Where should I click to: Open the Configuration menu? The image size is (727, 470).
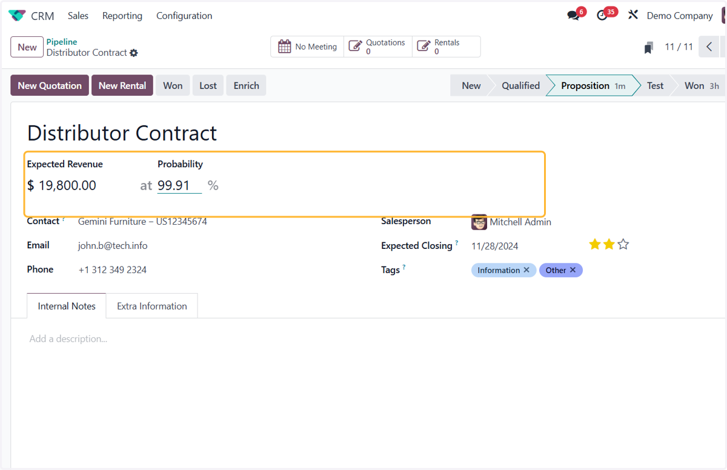coord(184,16)
